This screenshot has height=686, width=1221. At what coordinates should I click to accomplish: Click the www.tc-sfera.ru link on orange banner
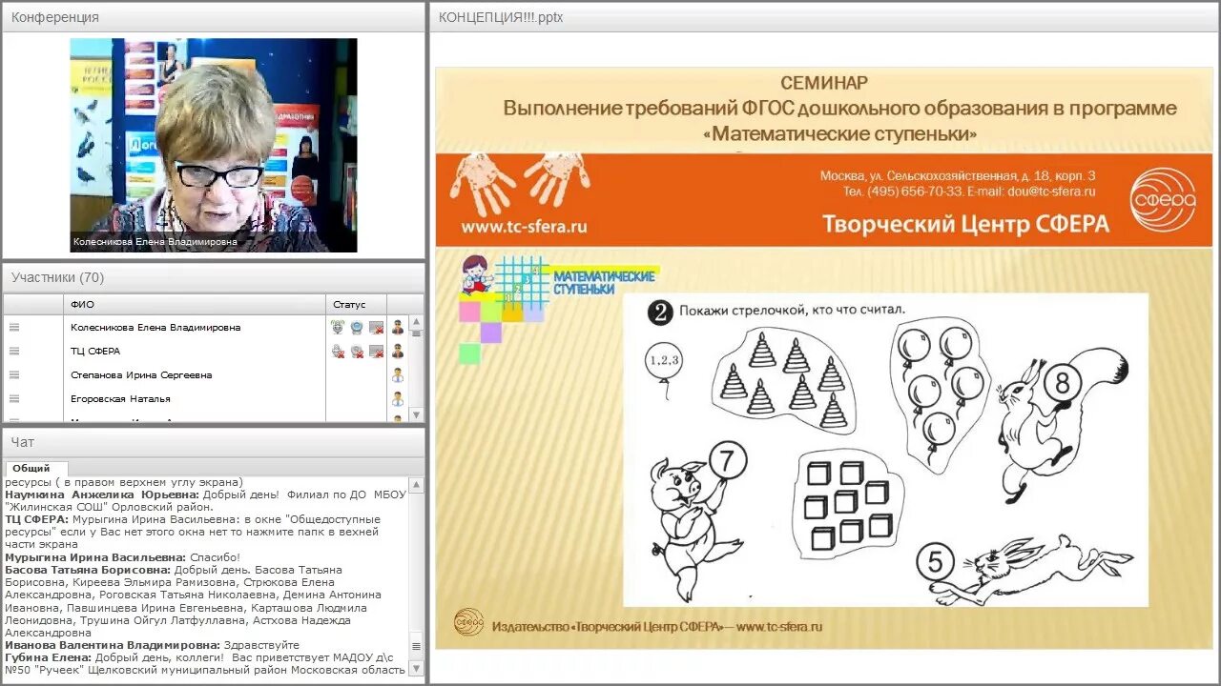click(x=524, y=227)
